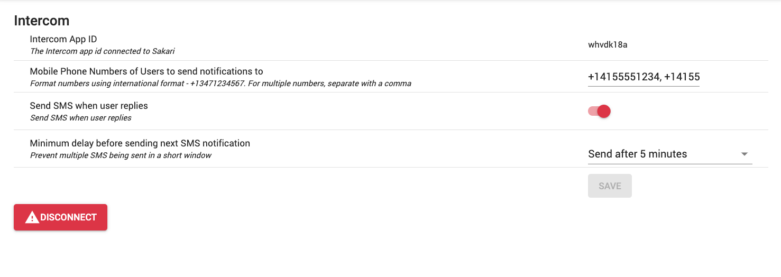The image size is (781, 277).
Task: Click the Intercom App ID label
Action: (x=63, y=39)
